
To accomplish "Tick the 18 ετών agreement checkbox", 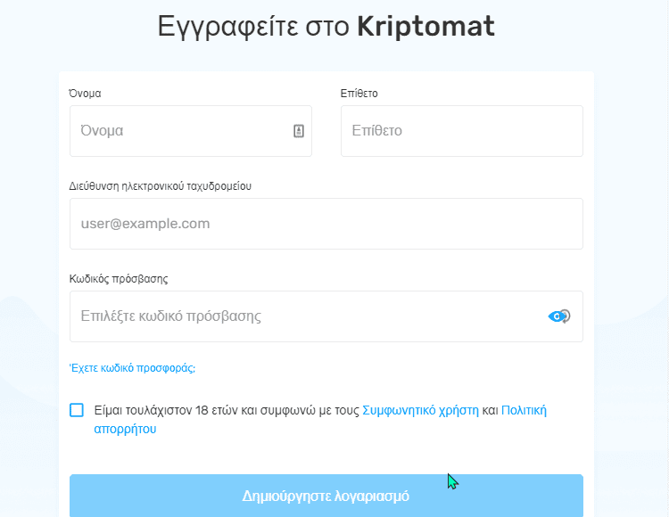I will click(x=77, y=410).
